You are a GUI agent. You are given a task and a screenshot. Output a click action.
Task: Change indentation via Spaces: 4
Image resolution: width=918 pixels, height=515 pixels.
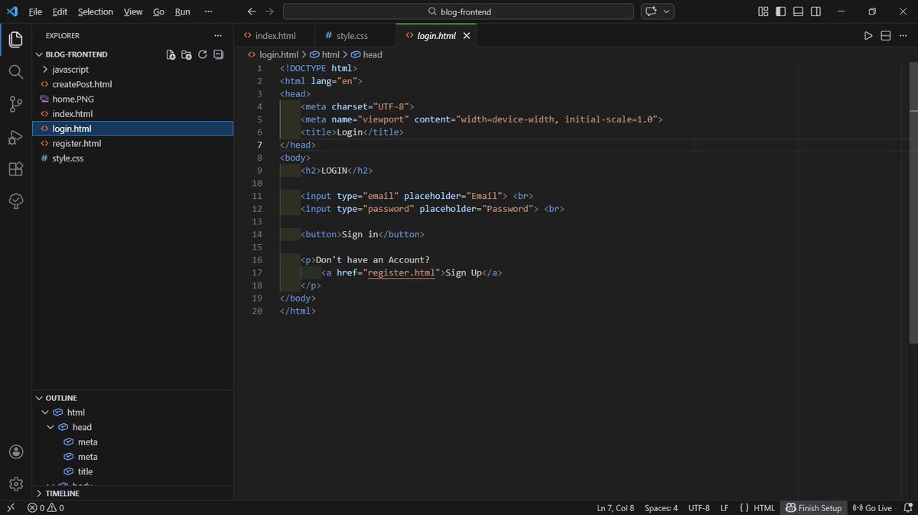(661, 507)
